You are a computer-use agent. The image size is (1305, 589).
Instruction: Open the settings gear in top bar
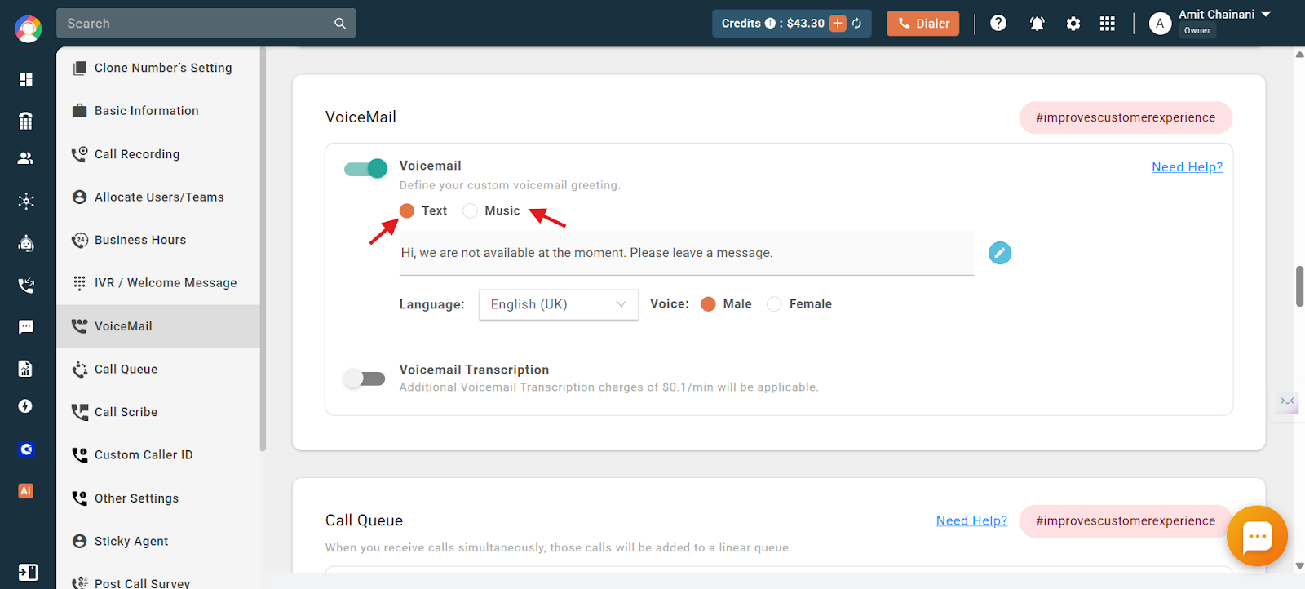point(1073,24)
